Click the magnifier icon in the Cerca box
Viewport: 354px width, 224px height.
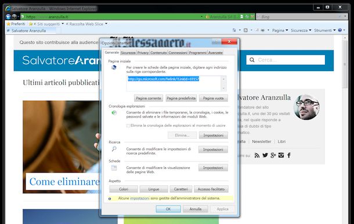click(252, 60)
